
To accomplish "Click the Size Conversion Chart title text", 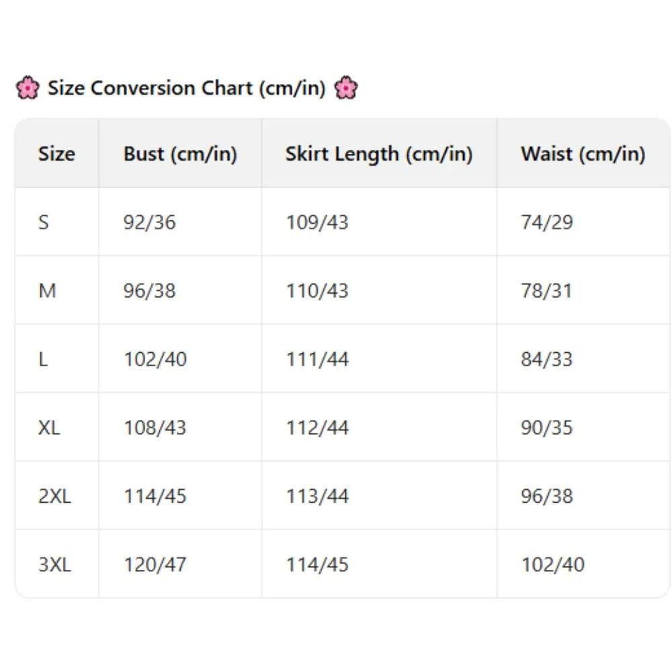I will [186, 88].
